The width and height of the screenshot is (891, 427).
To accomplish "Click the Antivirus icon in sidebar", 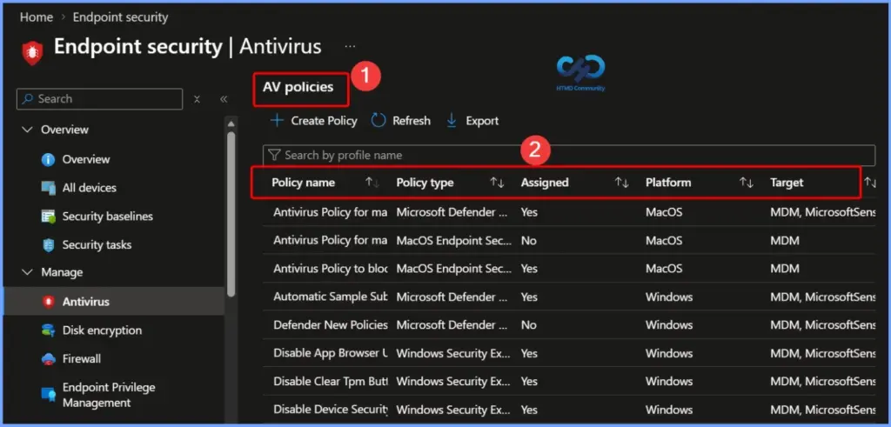I will point(49,302).
